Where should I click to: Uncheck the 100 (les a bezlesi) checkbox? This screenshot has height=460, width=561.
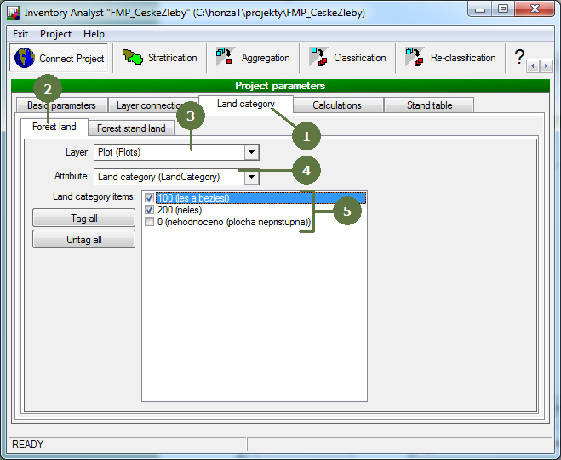coord(150,198)
